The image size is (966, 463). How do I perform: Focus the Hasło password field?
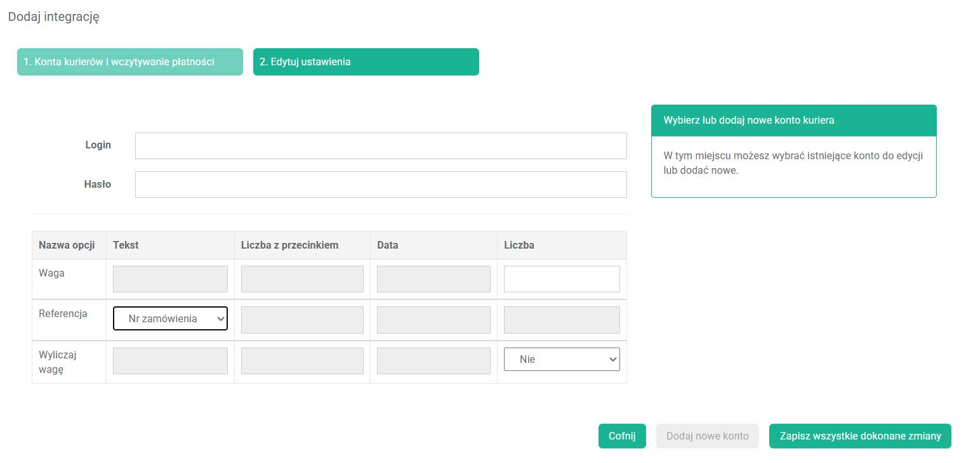tap(381, 185)
